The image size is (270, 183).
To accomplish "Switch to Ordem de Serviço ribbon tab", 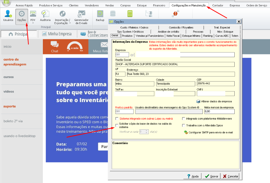I will [257, 5].
